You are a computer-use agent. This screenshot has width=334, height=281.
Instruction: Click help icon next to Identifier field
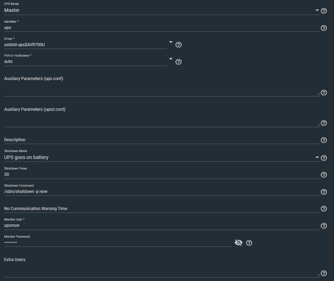324,28
